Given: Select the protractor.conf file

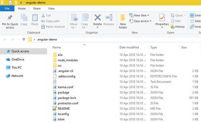Looking at the screenshot, I should [68, 103].
